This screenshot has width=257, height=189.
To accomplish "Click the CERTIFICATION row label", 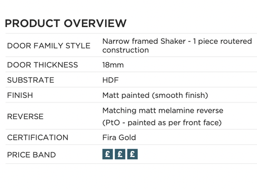I will coord(37,137).
